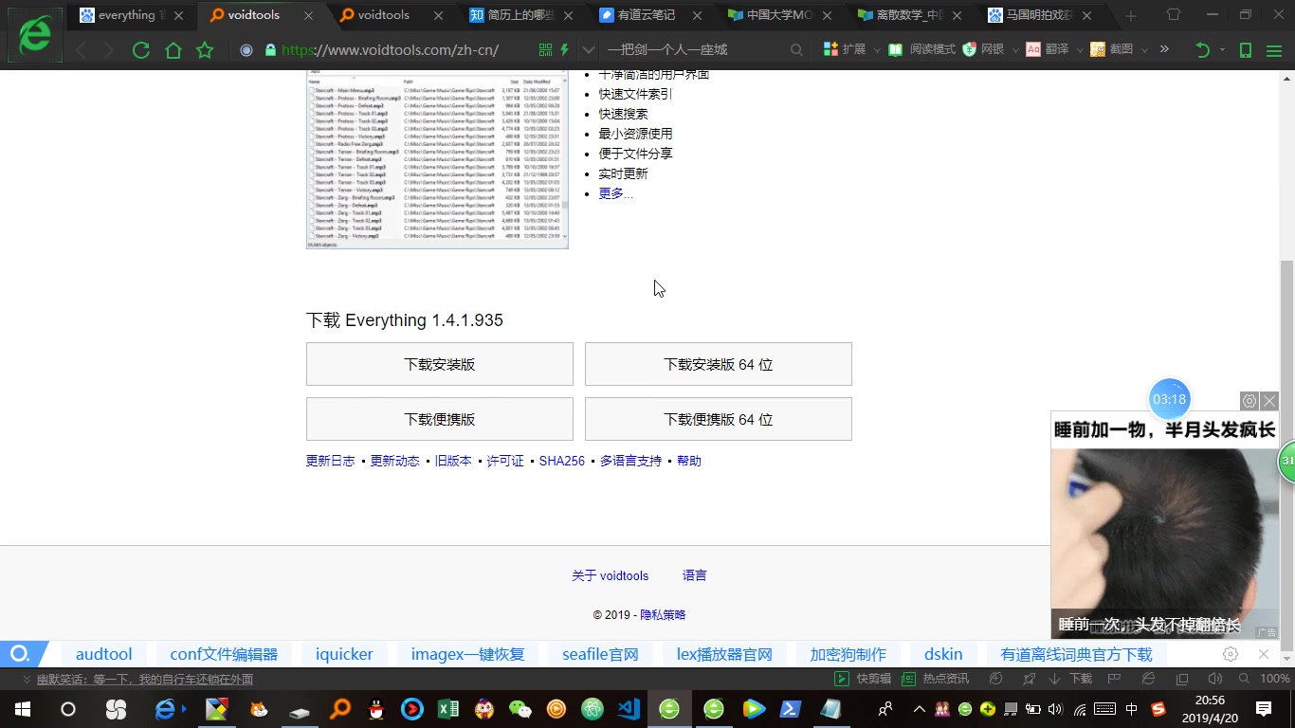
Task: Click the 下载便携版 64 位 button
Action: tap(719, 419)
